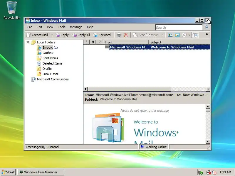The height and width of the screenshot is (176, 235).
Task: Switch to Windows Task Manager in the taskbar
Action: pos(41,172)
